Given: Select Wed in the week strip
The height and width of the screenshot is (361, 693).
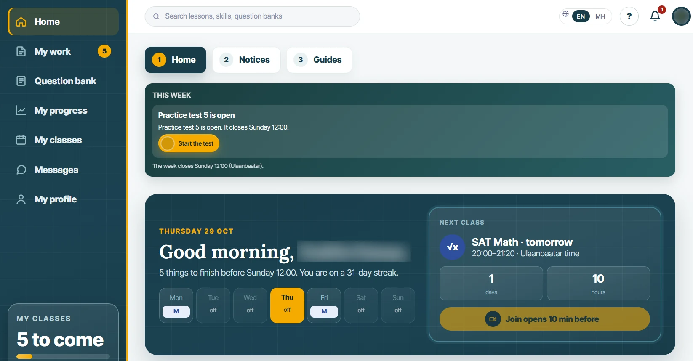Looking at the screenshot, I should click(x=250, y=305).
